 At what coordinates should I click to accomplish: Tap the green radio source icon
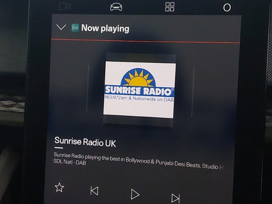[x=75, y=28]
